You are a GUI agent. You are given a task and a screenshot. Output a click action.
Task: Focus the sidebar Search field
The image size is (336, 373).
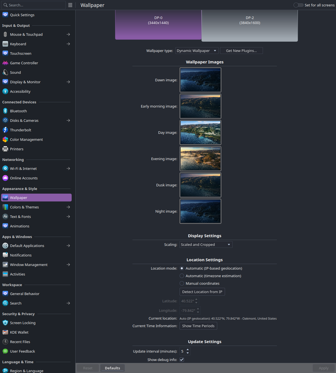coord(34,5)
